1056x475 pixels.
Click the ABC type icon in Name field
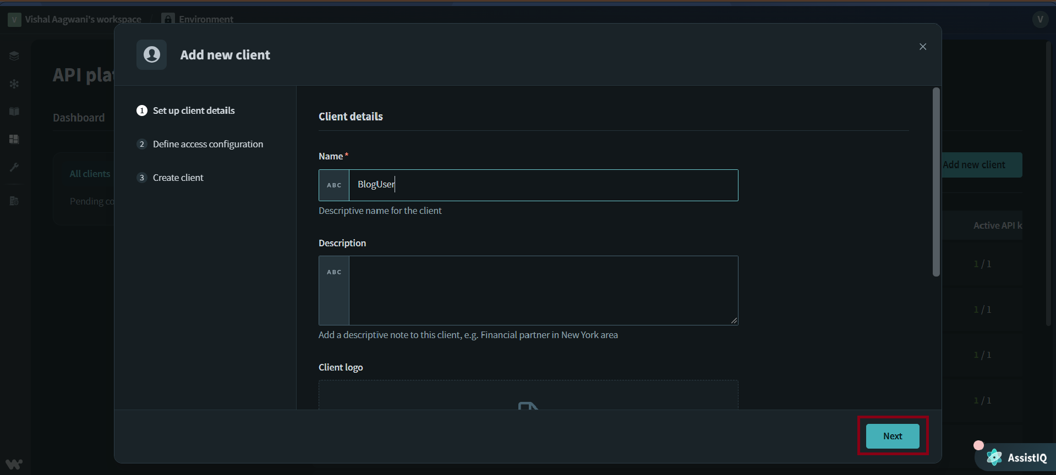tap(334, 185)
